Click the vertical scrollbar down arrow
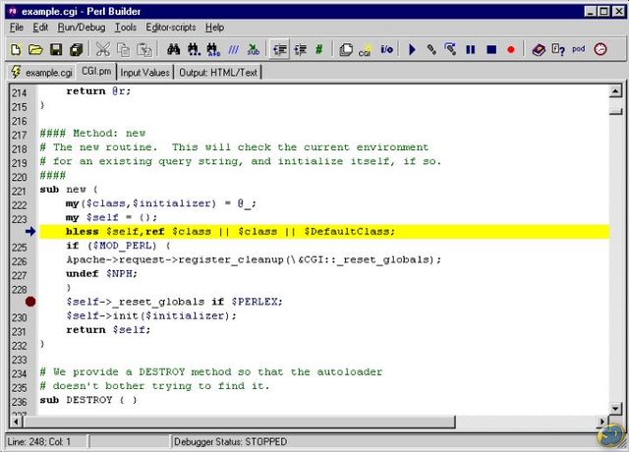Viewport: 629px width, 452px height. (615, 409)
